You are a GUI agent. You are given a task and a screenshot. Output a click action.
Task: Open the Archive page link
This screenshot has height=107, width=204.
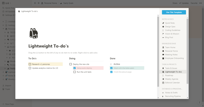[x=117, y=64]
